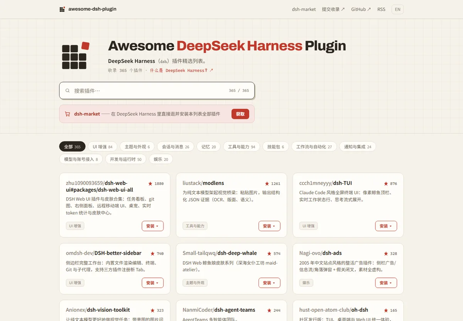
Task: Open the dsh-market link in header
Action: click(x=304, y=9)
